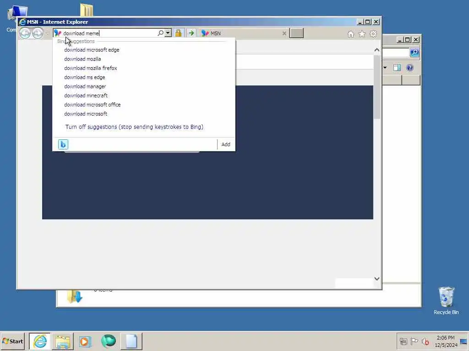Click the vertical scrollbar thumb in IE
469x351 pixels.
point(377,87)
